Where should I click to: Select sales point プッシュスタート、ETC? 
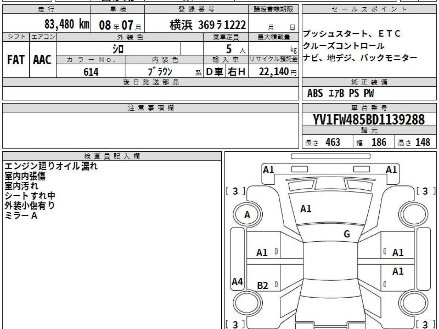(x=352, y=34)
